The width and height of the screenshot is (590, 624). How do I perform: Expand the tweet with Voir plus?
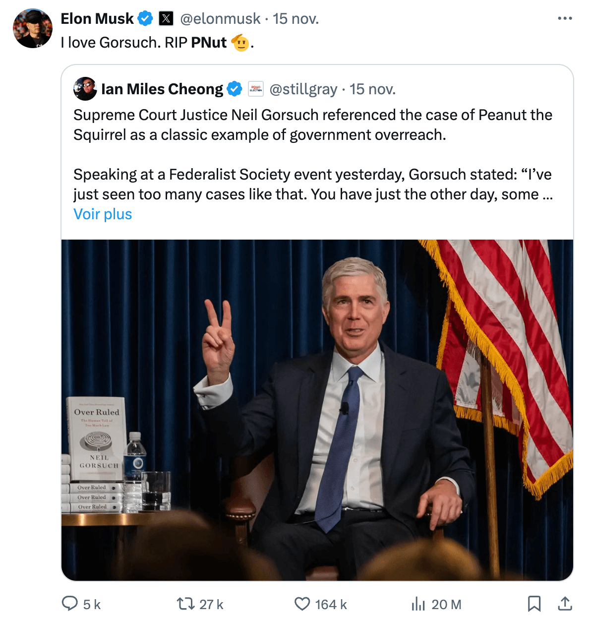tap(102, 214)
